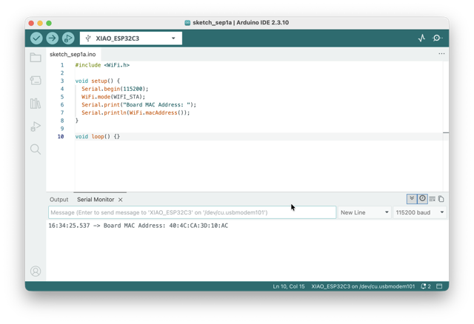Click the Serial.begin(115200) line
Viewport: 474px width, 324px height.
pos(115,89)
